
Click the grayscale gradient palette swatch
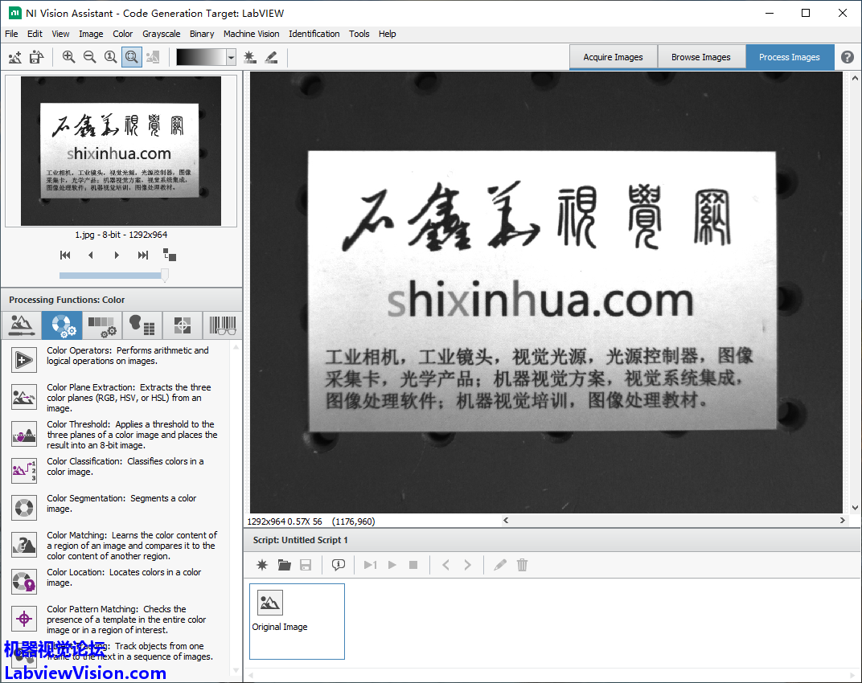[x=201, y=57]
